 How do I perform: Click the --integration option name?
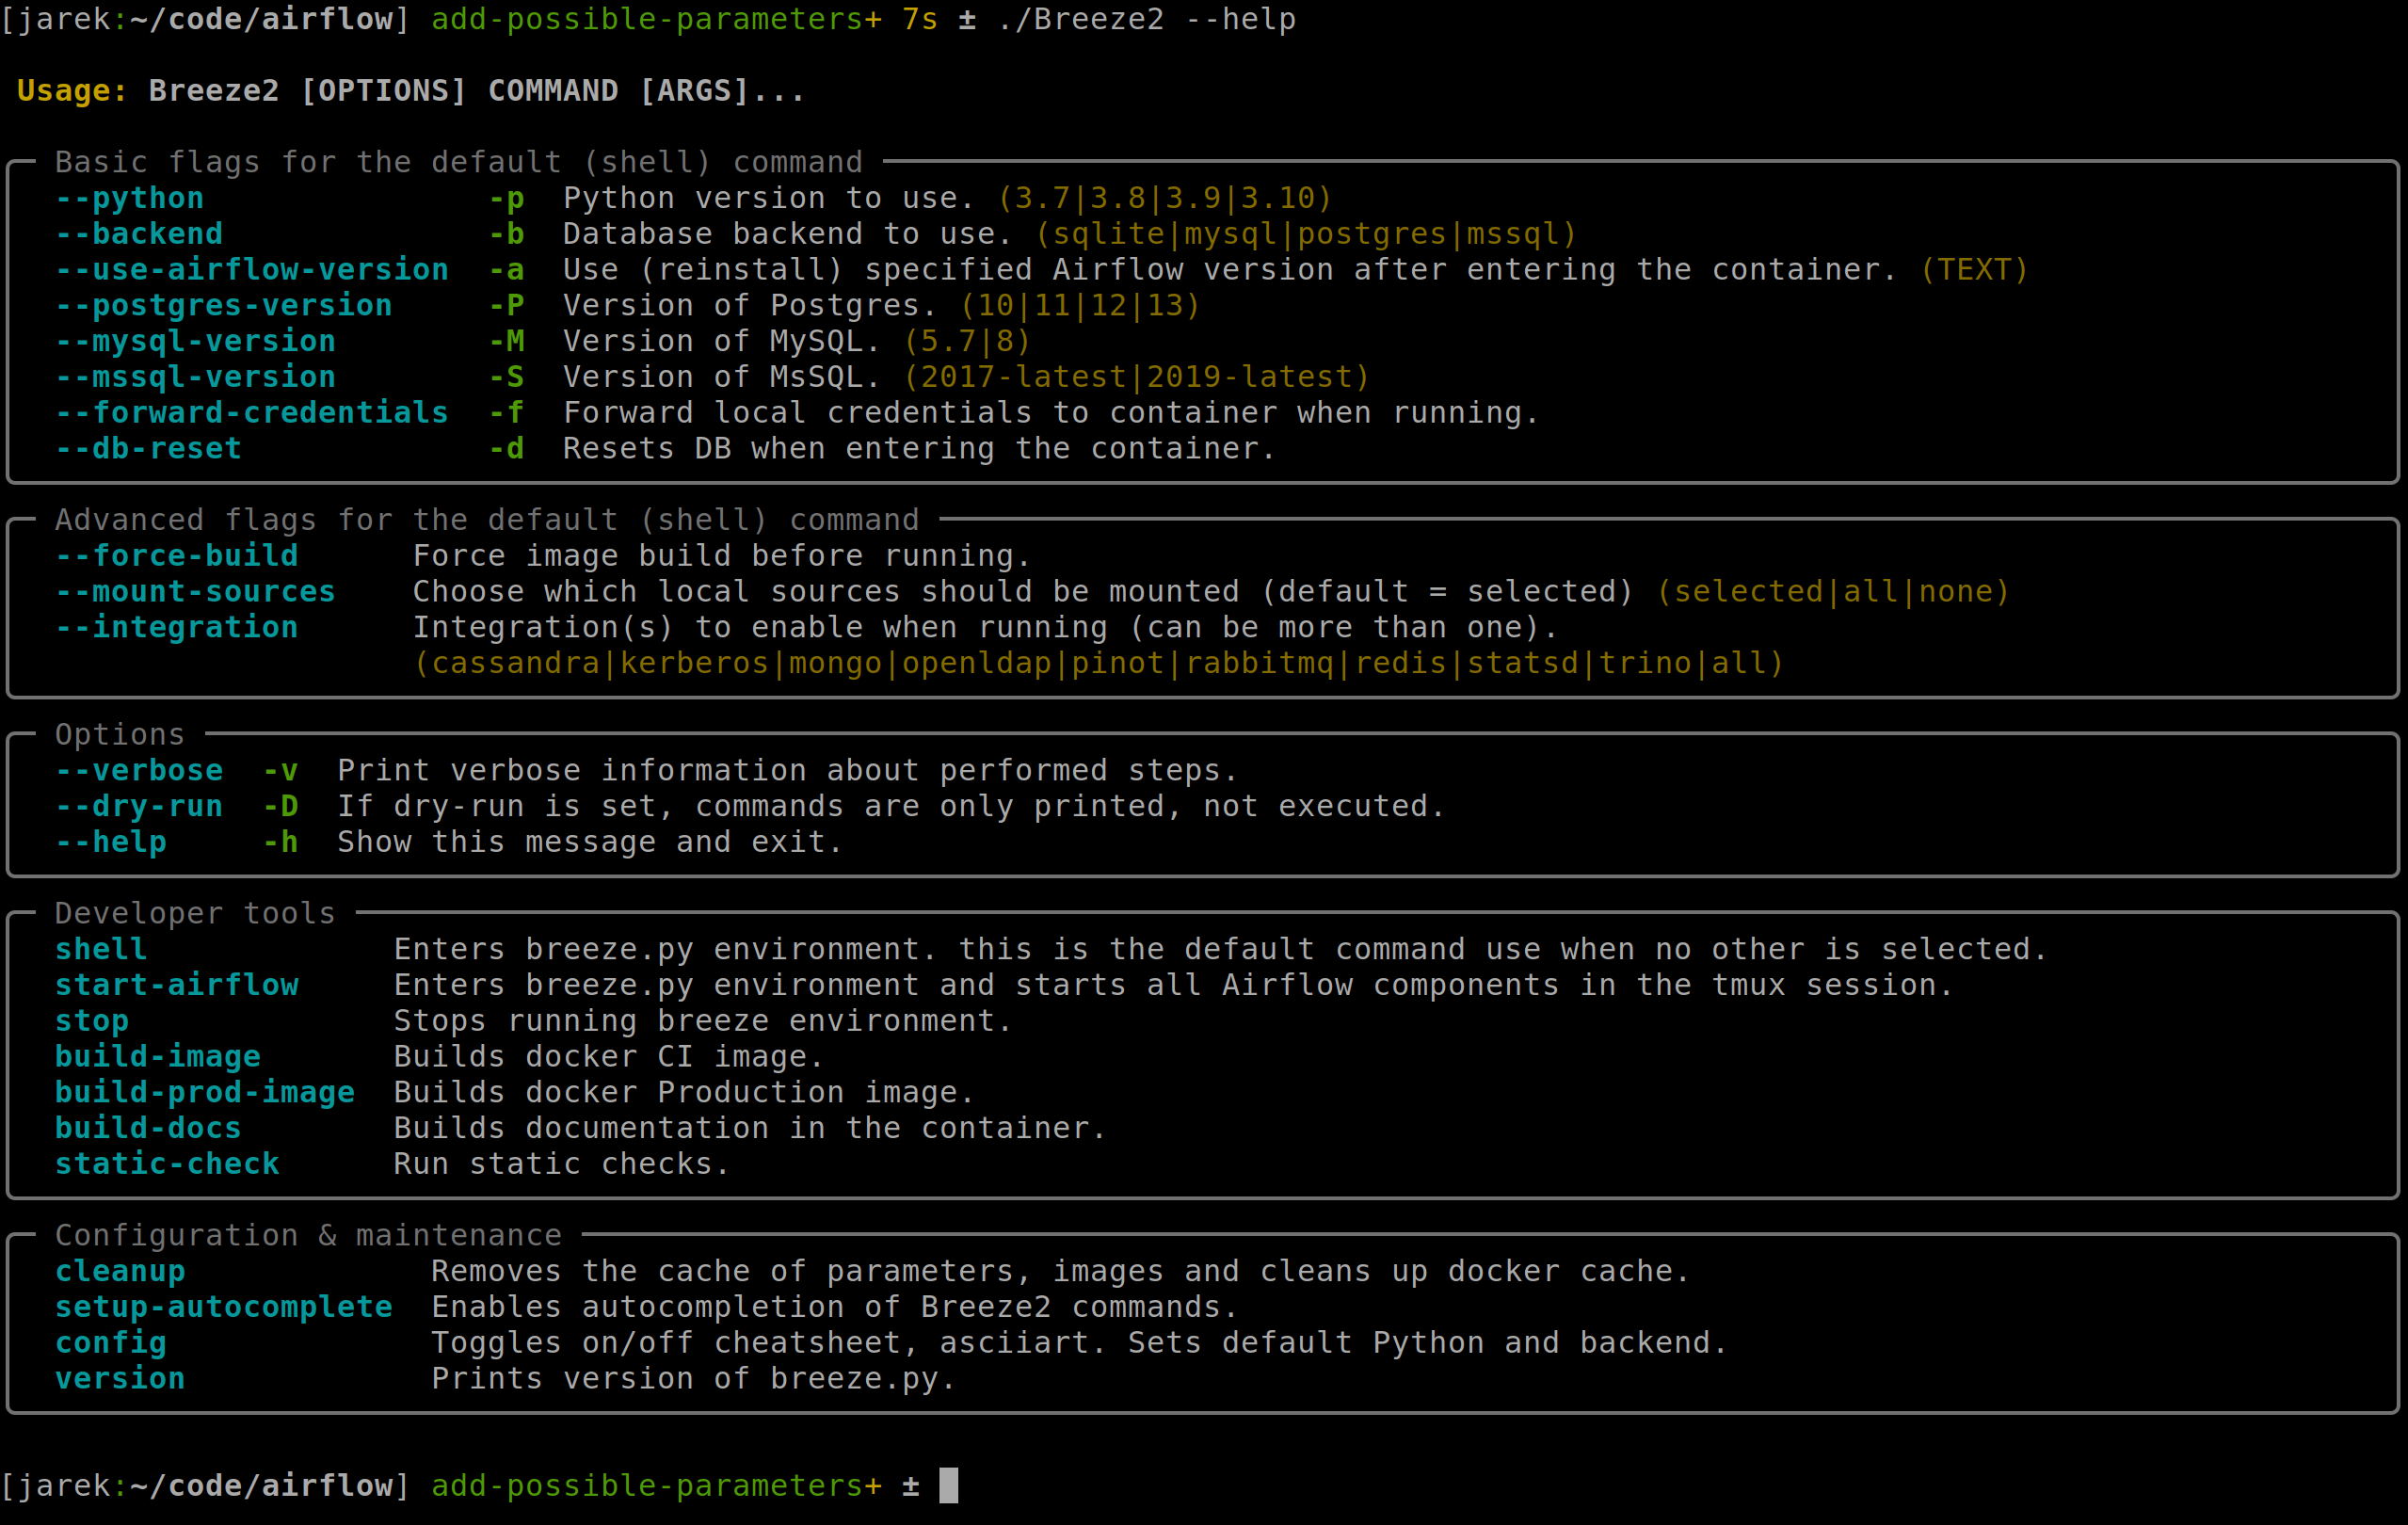[x=176, y=628]
